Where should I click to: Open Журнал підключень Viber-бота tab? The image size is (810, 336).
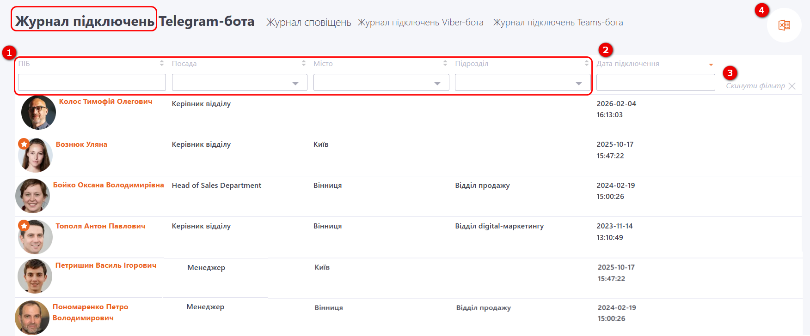[x=420, y=23]
